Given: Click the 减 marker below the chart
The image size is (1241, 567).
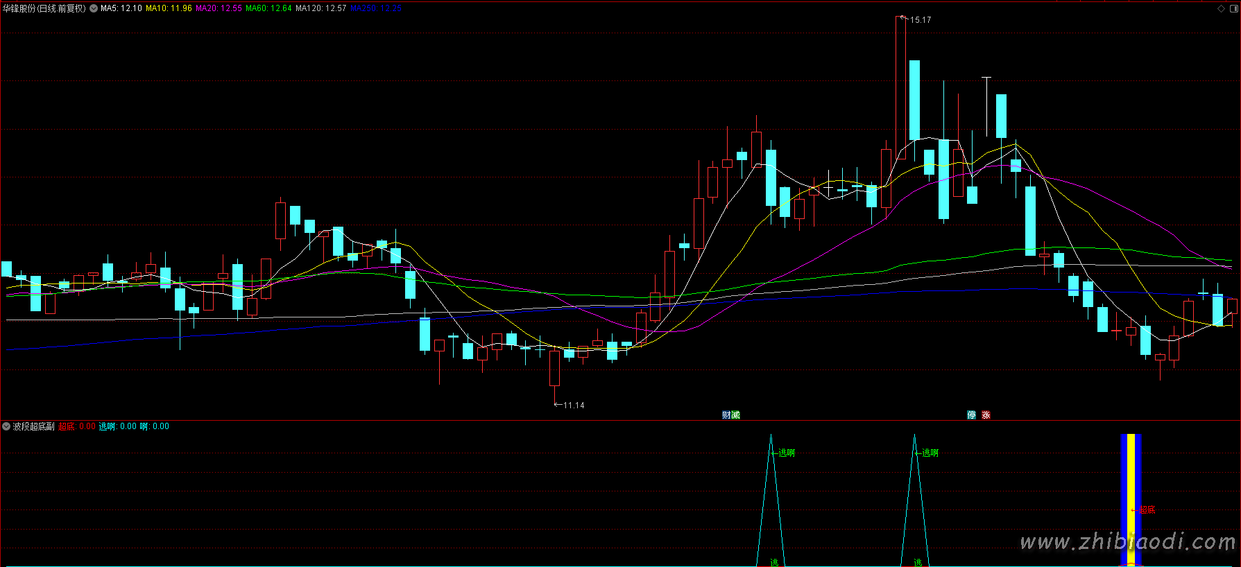Looking at the screenshot, I should pos(735,415).
